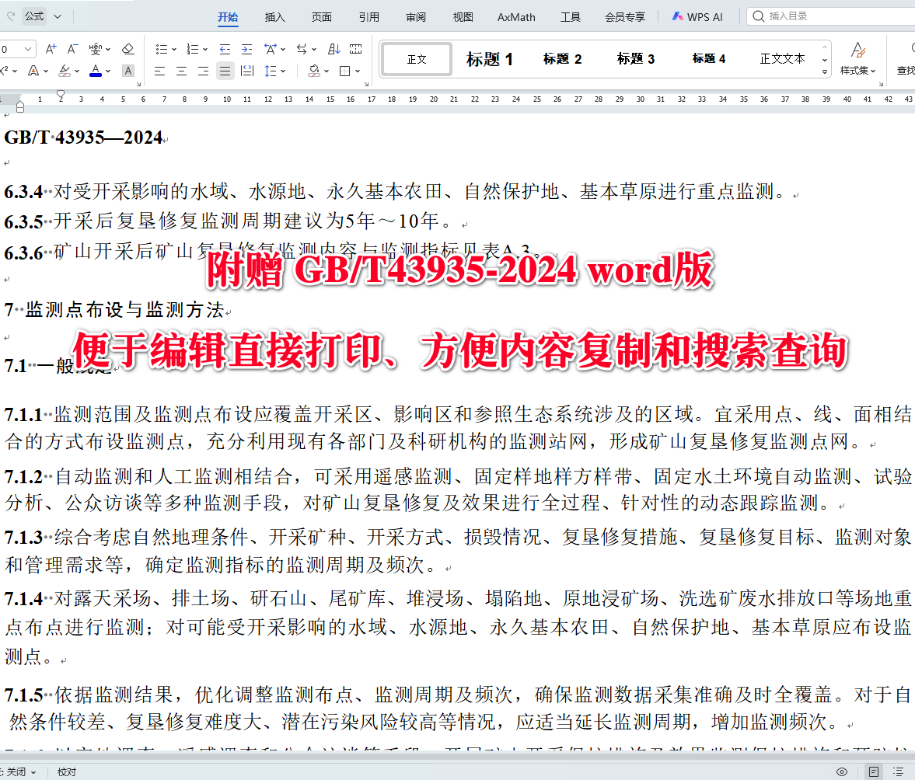The image size is (915, 780).
Task: Open the AxMath tab
Action: 515,16
